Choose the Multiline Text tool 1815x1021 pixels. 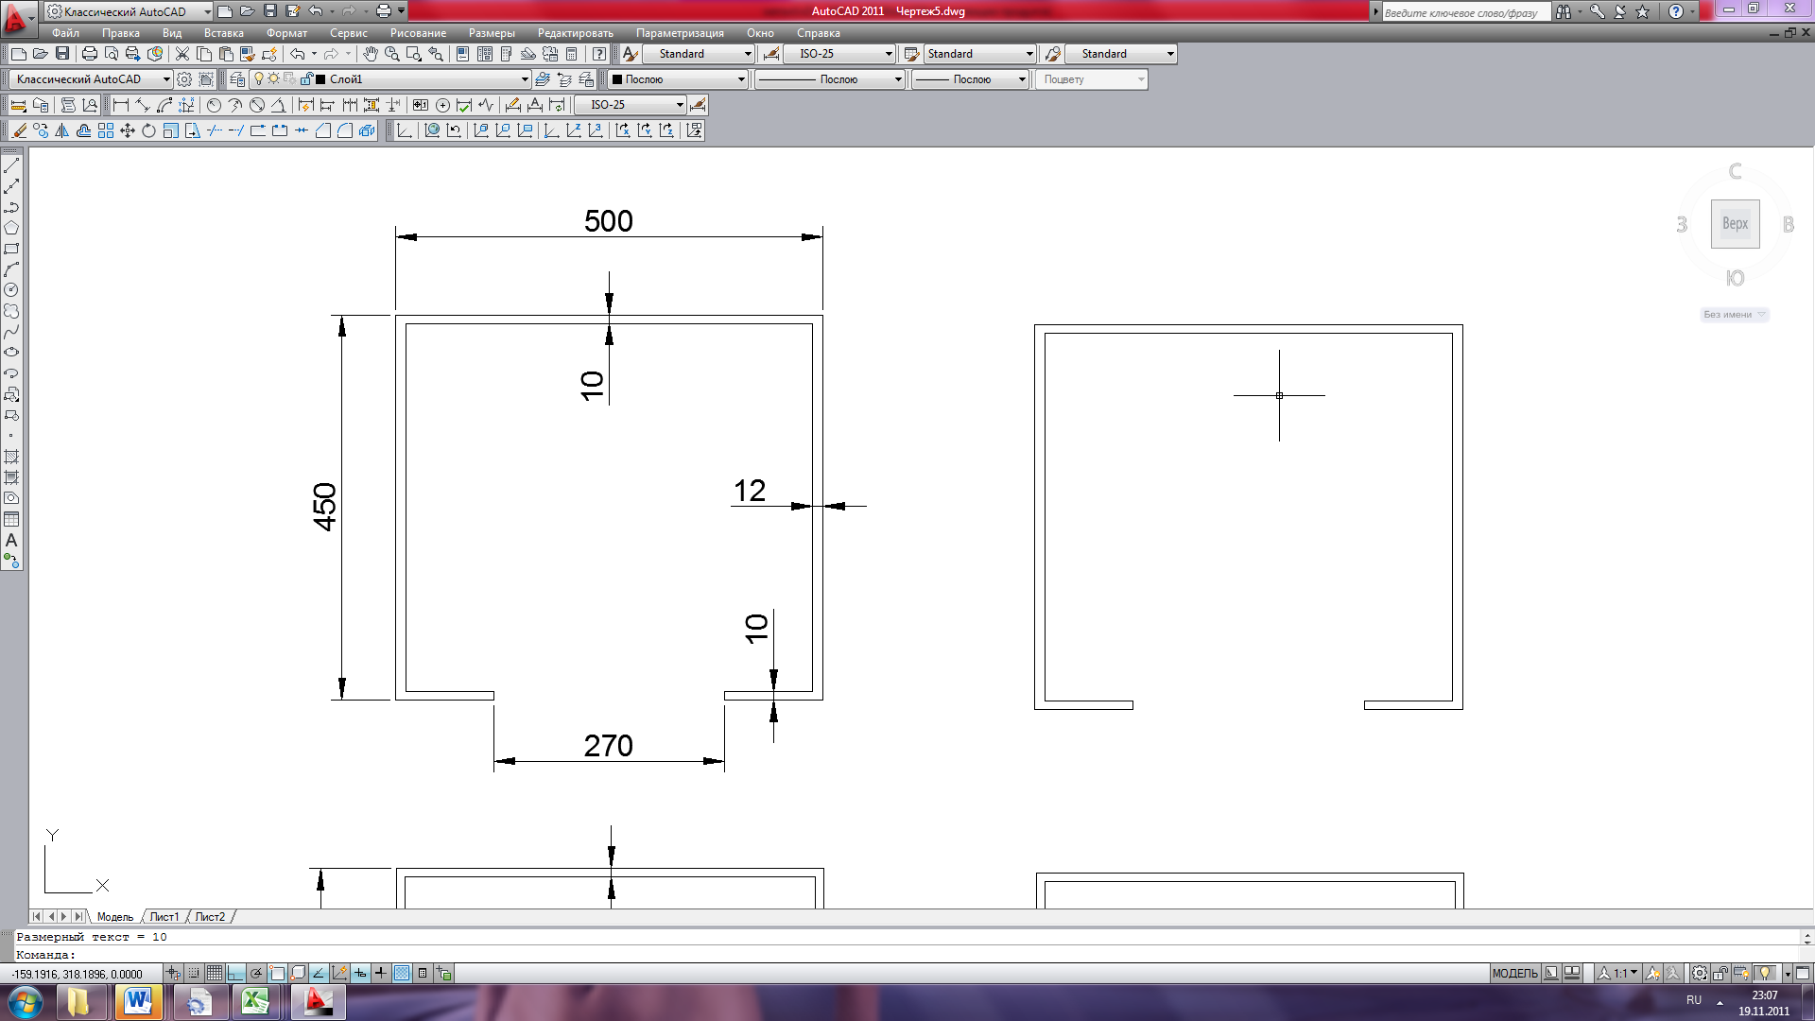click(11, 541)
